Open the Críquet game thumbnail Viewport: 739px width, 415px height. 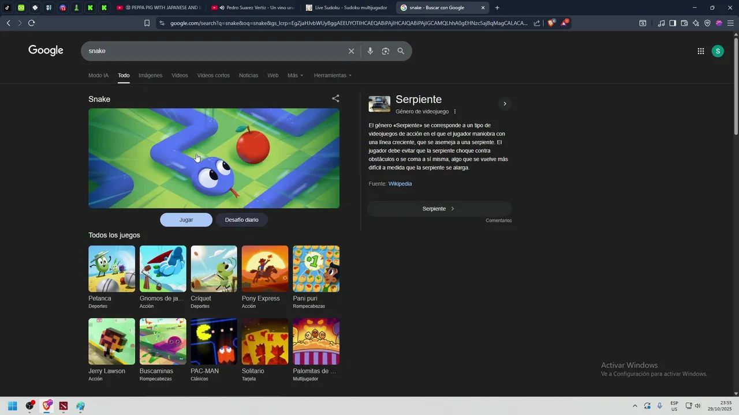tap(214, 269)
